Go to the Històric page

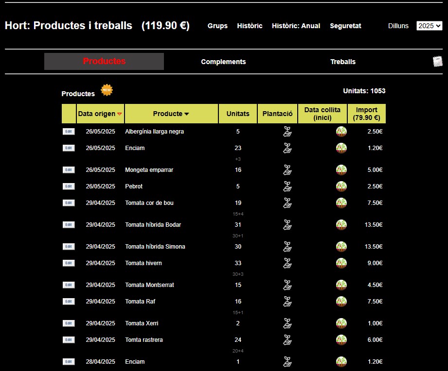coord(250,26)
